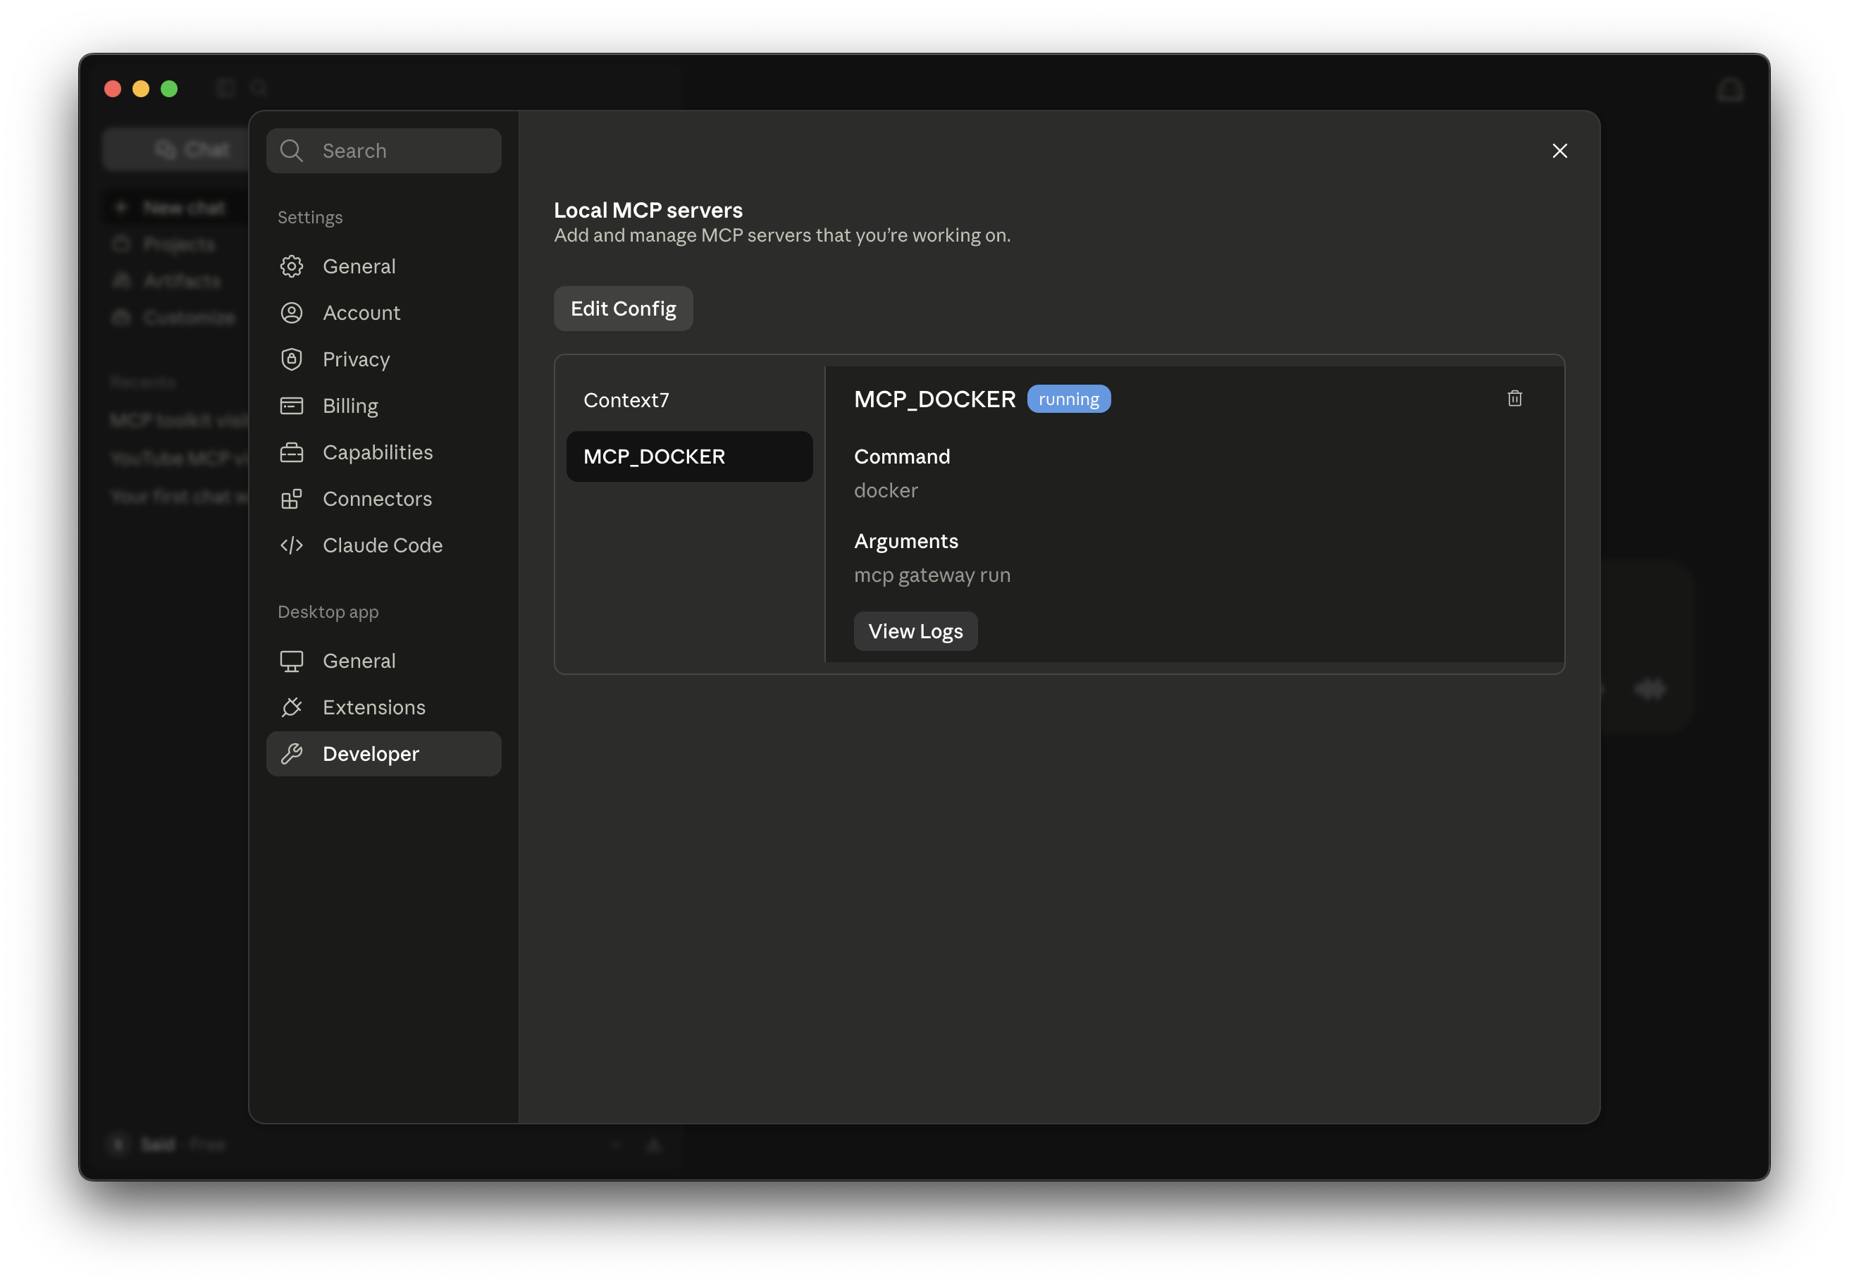1849x1285 pixels.
Task: Open Extensions settings
Action: (383, 707)
